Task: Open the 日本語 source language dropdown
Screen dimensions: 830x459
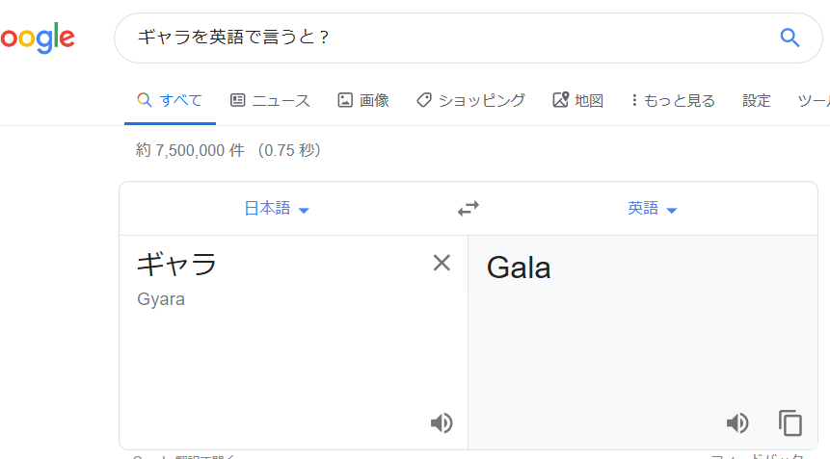Action: click(x=276, y=209)
